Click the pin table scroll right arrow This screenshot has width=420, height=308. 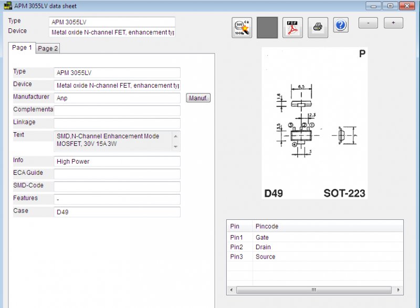pos(398,290)
